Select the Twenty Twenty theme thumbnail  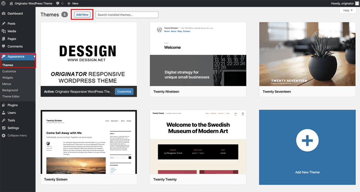pos(198,142)
